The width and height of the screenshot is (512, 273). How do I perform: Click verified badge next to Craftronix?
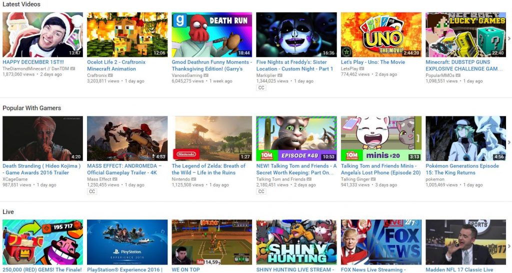coord(110,75)
